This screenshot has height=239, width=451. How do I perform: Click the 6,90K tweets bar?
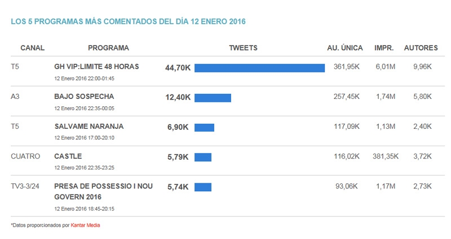[204, 128]
